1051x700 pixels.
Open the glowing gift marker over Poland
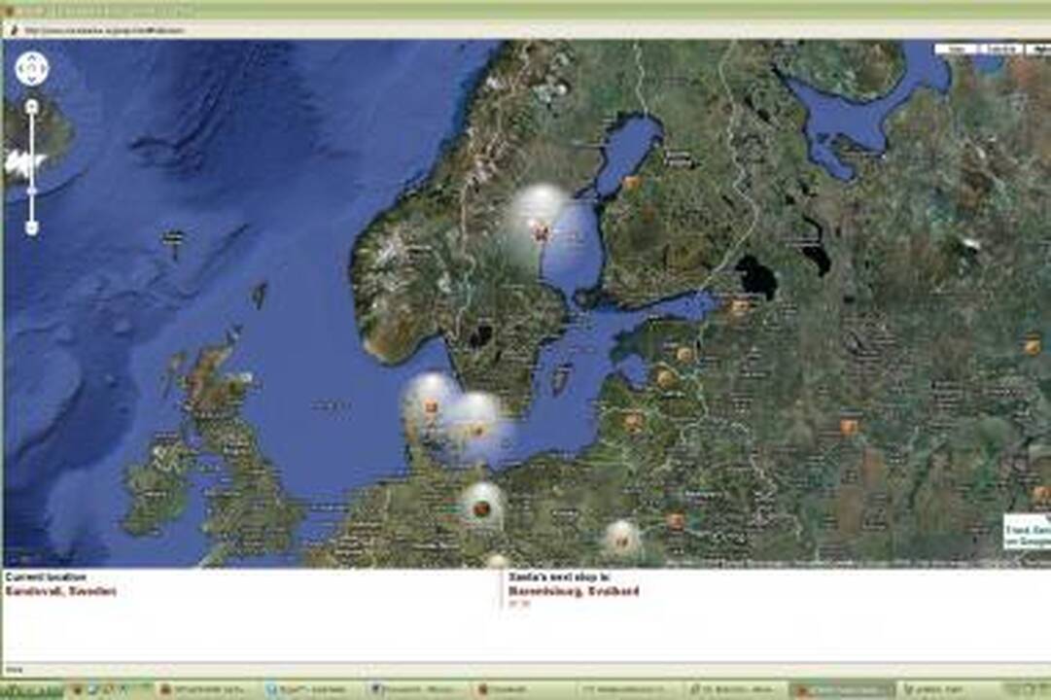tap(621, 541)
